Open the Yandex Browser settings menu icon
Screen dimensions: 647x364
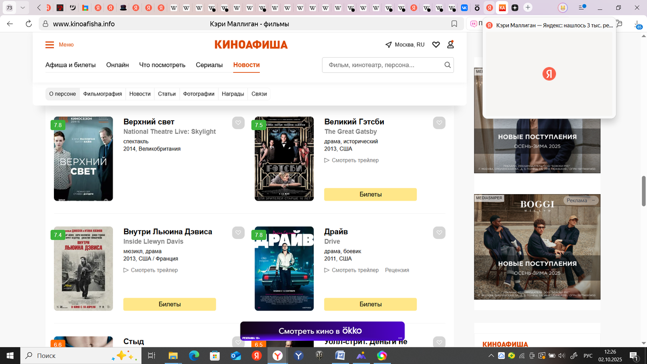(x=582, y=8)
